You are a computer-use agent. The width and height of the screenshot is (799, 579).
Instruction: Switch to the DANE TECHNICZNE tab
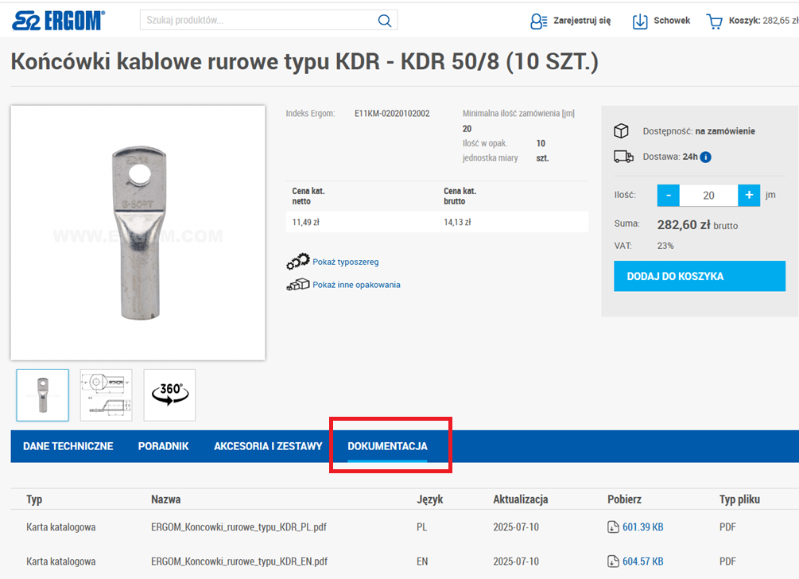[x=68, y=446]
